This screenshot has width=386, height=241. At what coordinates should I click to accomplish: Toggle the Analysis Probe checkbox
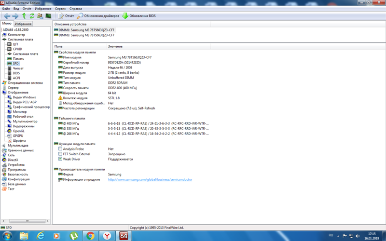[60, 149]
